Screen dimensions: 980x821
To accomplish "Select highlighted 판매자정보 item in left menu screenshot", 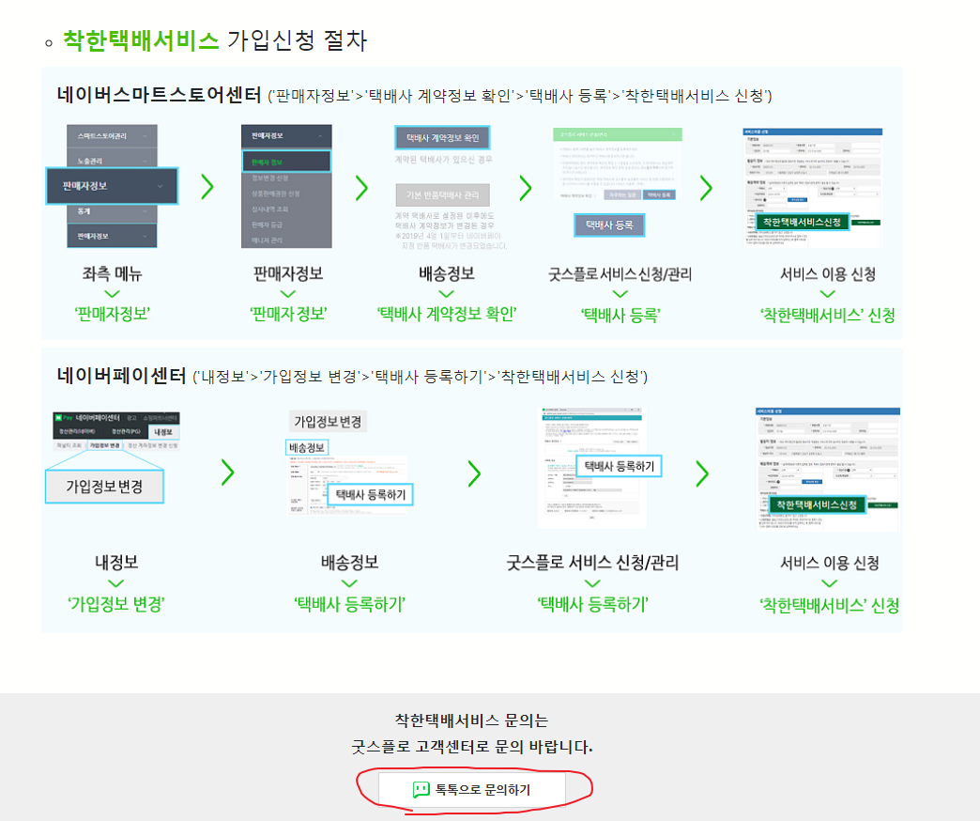I will (x=113, y=186).
